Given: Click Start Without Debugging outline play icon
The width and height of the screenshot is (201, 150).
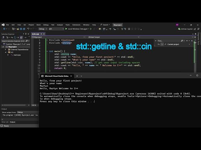Looking at the screenshot, I should coord(91,29).
